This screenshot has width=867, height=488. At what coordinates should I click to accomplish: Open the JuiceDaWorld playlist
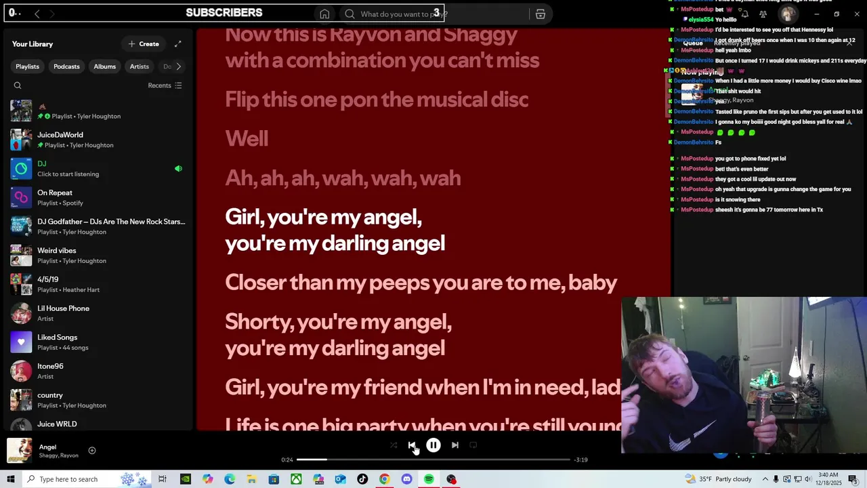pyautogui.click(x=98, y=140)
